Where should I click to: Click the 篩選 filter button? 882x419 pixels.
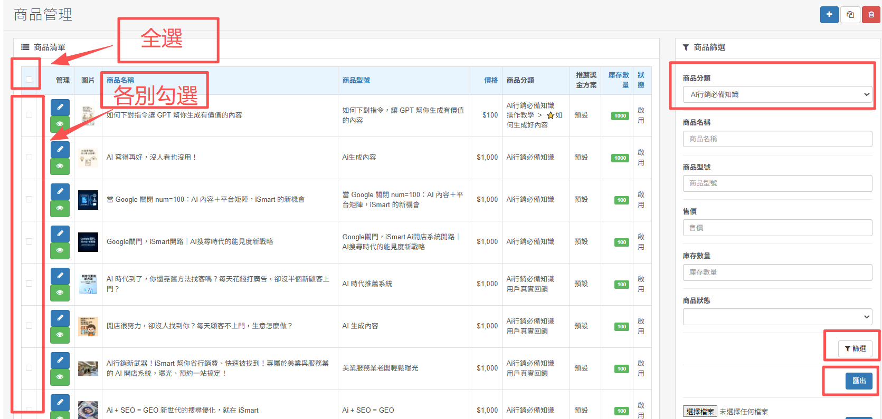click(x=855, y=348)
